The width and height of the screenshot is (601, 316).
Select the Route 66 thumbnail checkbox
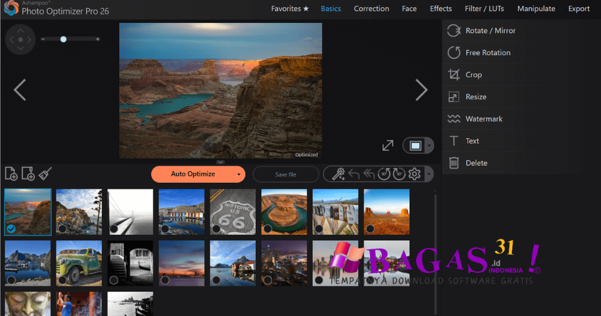click(x=217, y=229)
